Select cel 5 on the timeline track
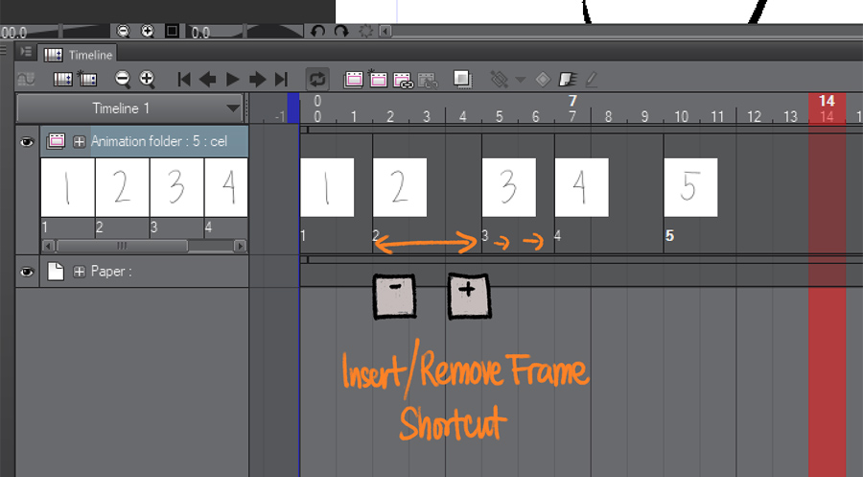Image resolution: width=863 pixels, height=477 pixels. (690, 187)
